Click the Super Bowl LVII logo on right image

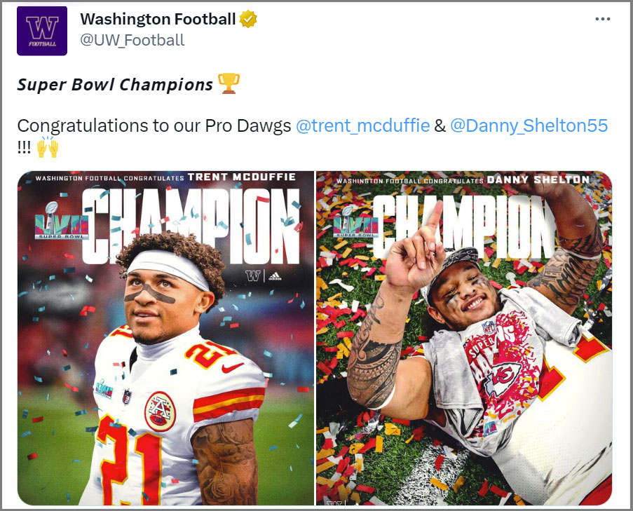coord(355,222)
